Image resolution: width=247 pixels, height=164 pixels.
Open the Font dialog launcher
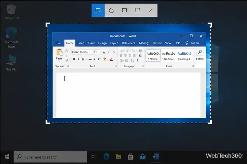coord(116,66)
